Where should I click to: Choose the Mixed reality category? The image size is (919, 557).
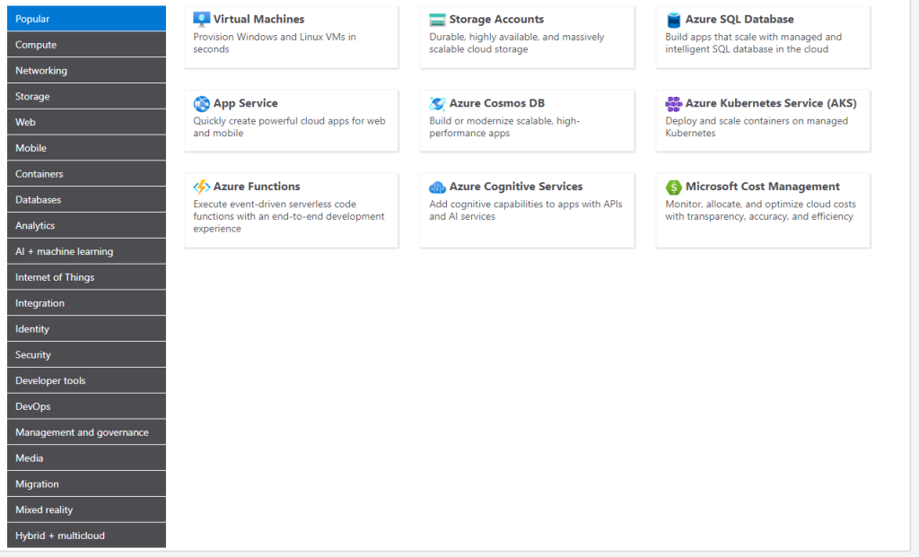point(87,509)
